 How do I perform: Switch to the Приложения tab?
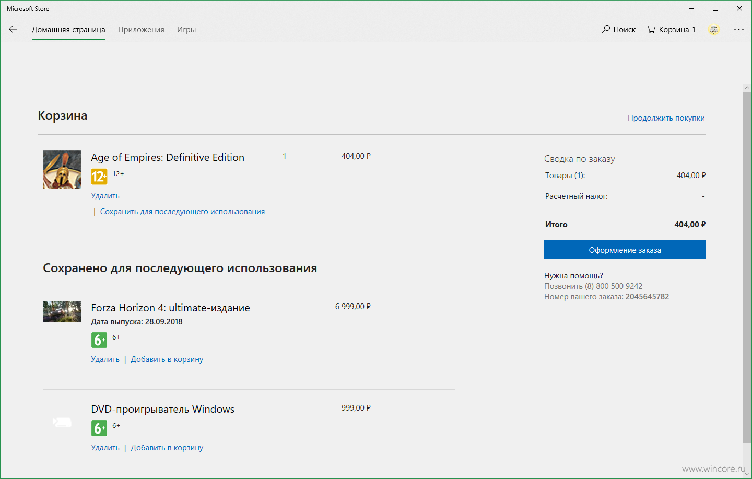point(141,30)
